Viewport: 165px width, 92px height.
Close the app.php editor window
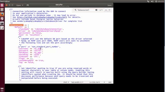[6, 5]
